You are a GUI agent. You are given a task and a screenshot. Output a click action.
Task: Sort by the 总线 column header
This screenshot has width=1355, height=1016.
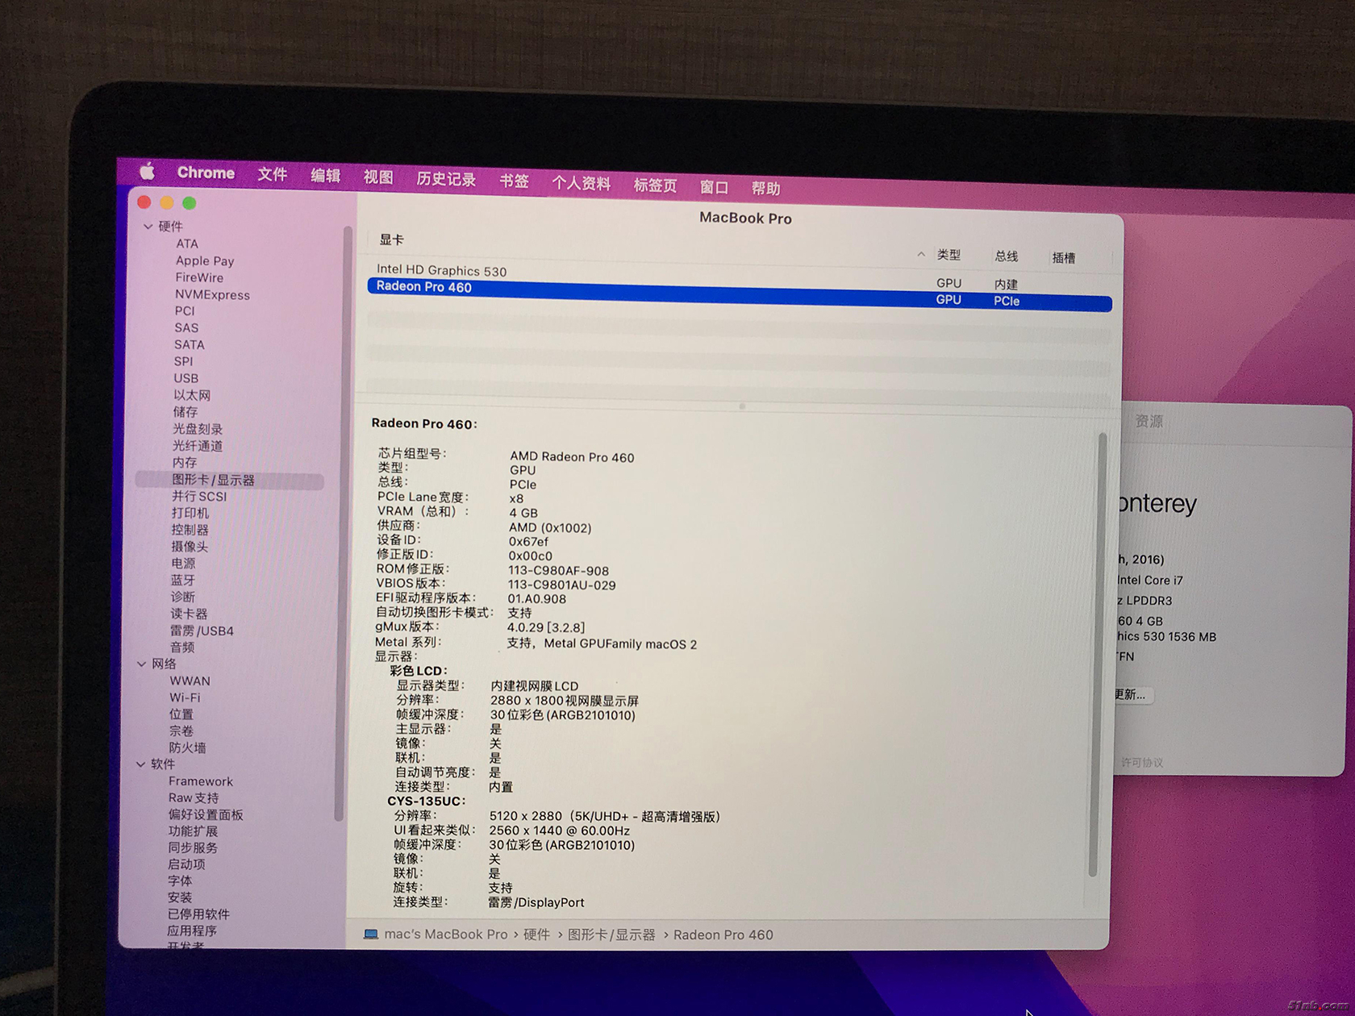1006,256
